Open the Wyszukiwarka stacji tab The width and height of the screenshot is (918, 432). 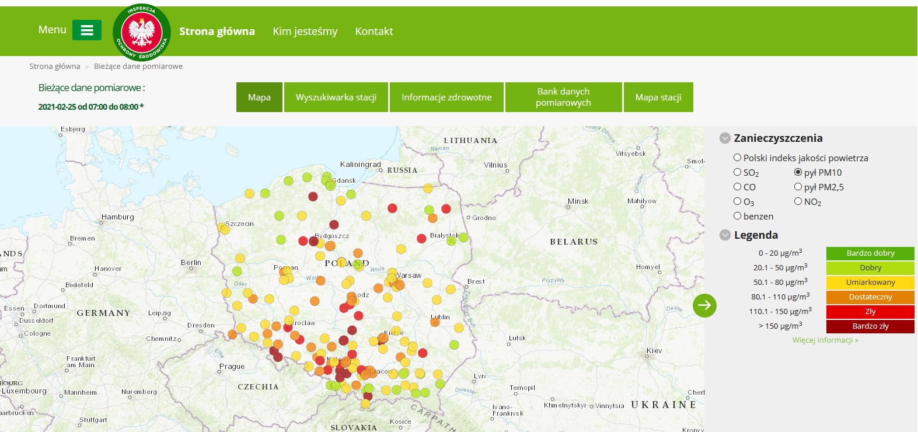(x=336, y=97)
